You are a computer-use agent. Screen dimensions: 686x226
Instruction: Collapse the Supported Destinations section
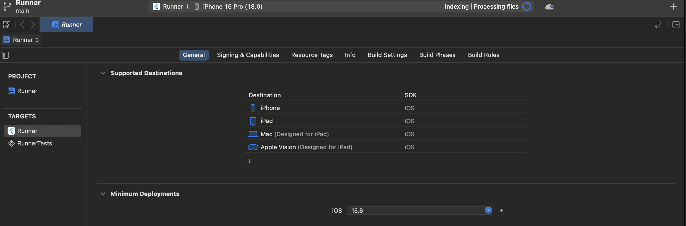point(103,73)
